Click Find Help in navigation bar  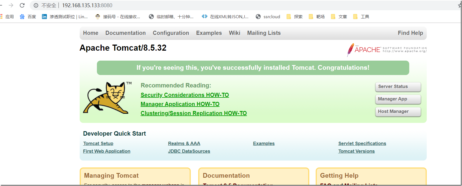pyautogui.click(x=410, y=33)
